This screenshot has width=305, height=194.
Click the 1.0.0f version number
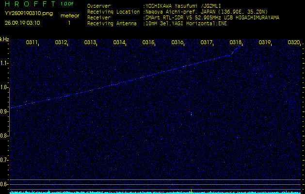(x=67, y=4)
